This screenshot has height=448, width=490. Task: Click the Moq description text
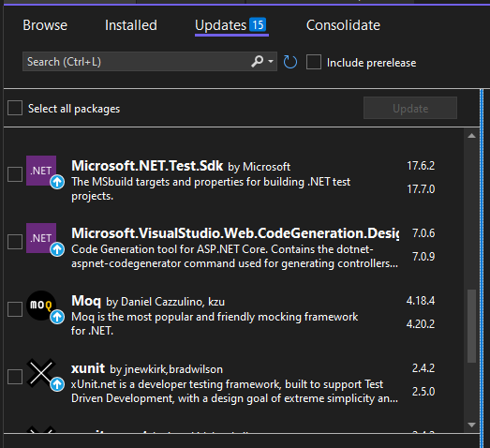point(215,324)
